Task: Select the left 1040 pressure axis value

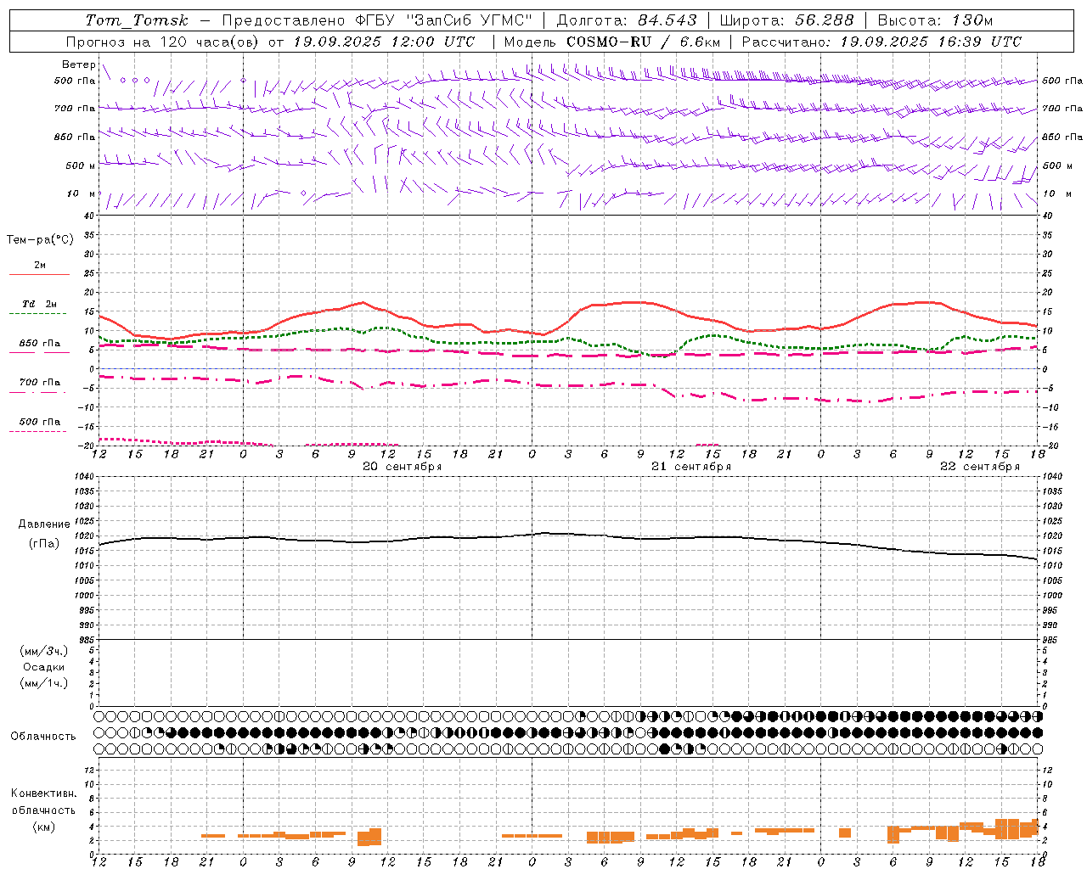Action: [86, 477]
